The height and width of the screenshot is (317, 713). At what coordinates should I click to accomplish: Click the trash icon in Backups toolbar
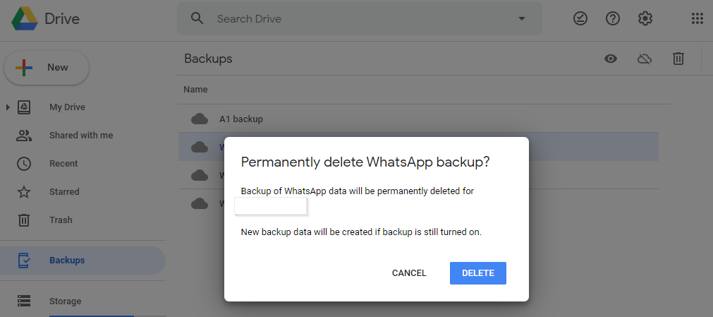tap(678, 59)
